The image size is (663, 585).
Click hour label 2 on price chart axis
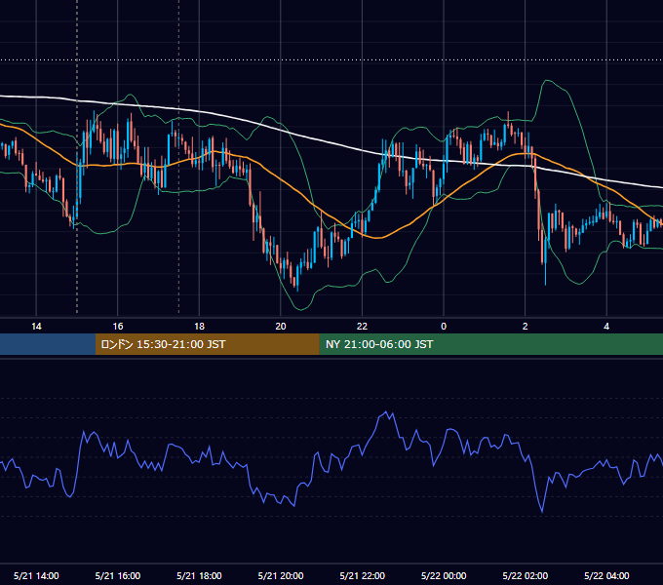526,327
